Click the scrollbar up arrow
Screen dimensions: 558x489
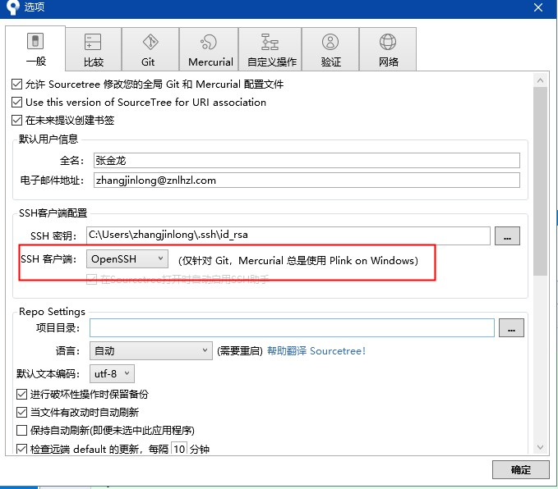click(540, 80)
